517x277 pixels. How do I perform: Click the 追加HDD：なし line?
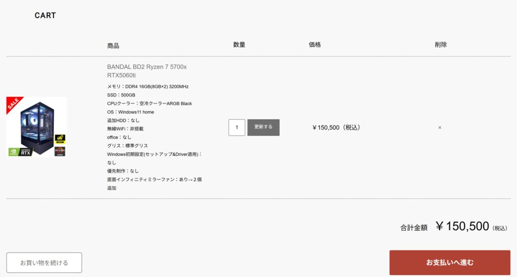pos(123,120)
